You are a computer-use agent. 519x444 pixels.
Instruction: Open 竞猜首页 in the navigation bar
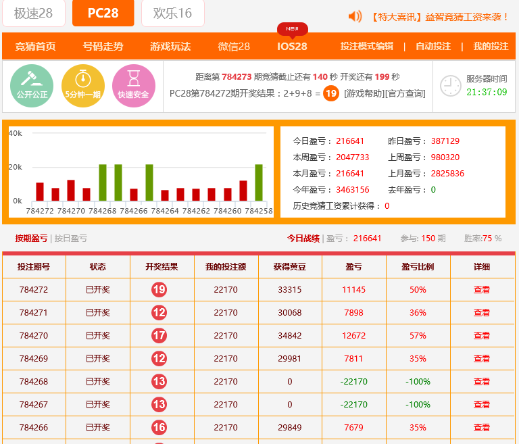(35, 47)
